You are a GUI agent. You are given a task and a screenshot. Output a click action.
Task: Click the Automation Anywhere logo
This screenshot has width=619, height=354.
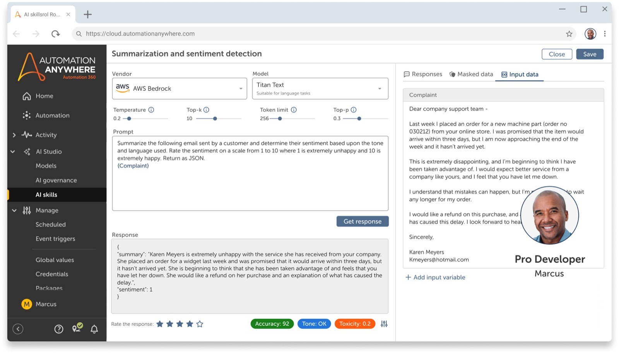(x=57, y=66)
